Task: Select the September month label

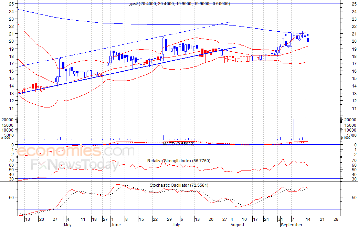Action: [292, 225]
